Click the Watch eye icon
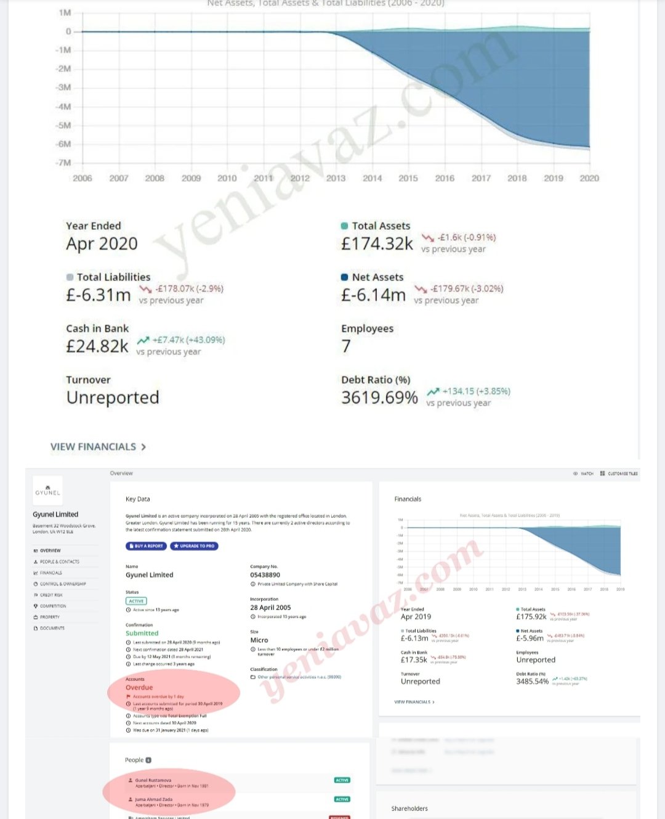665x819 pixels. (x=576, y=474)
